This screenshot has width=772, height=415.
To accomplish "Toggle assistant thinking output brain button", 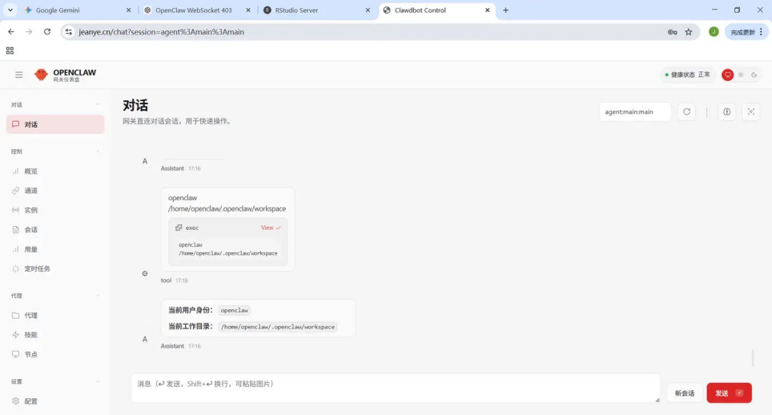I will [x=726, y=111].
